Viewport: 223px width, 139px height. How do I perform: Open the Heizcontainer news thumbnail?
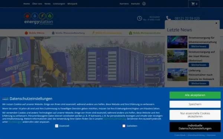pos(177,75)
